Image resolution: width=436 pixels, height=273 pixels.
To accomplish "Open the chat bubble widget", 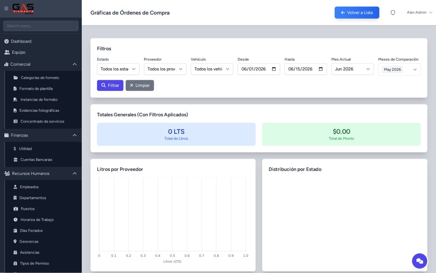I will click(x=419, y=261).
